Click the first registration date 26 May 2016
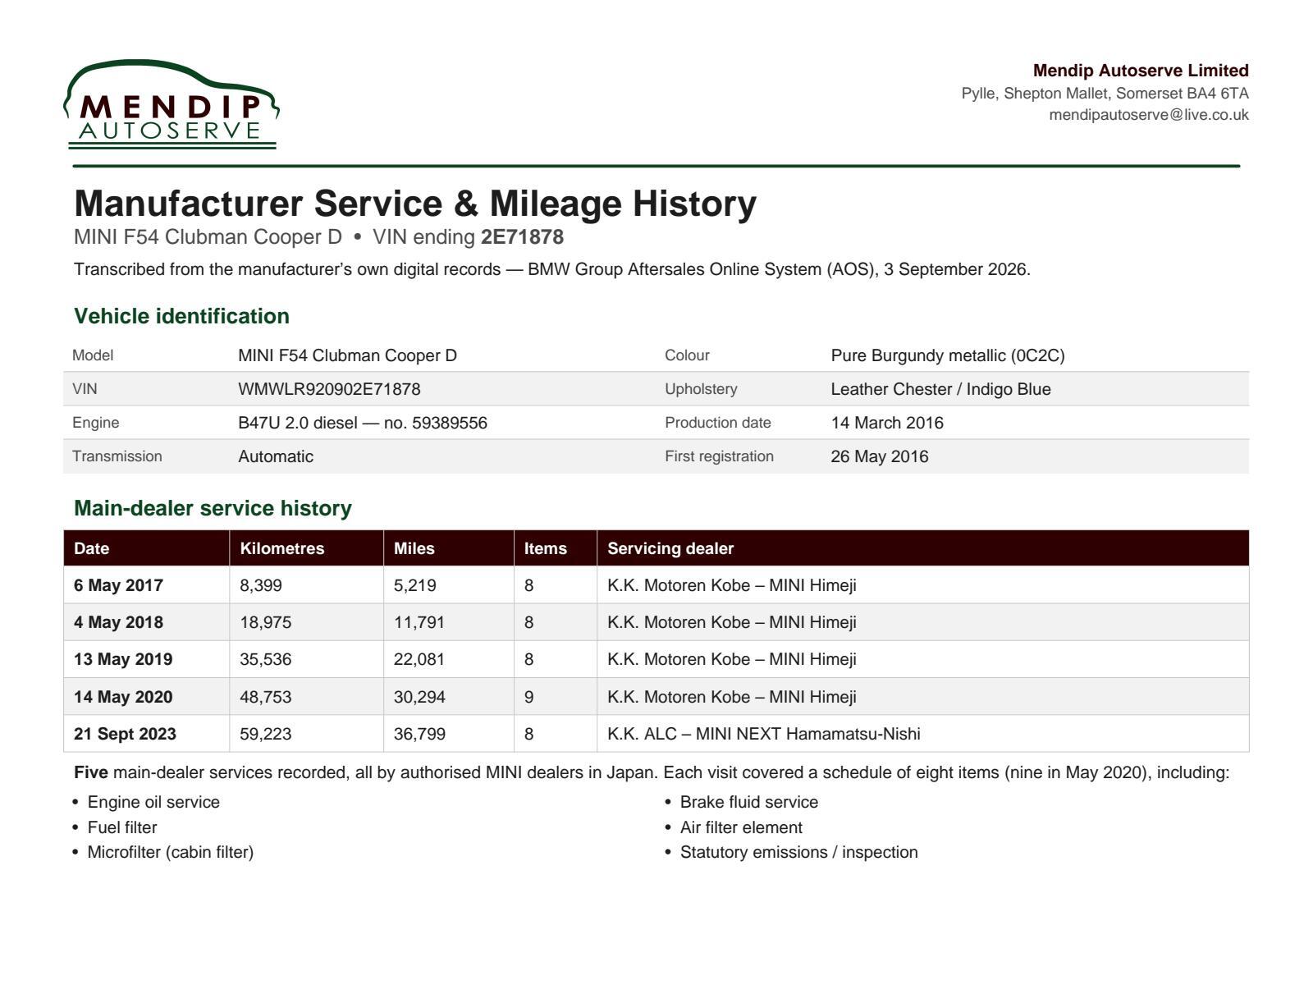Image resolution: width=1313 pixels, height=985 pixels. [x=880, y=456]
